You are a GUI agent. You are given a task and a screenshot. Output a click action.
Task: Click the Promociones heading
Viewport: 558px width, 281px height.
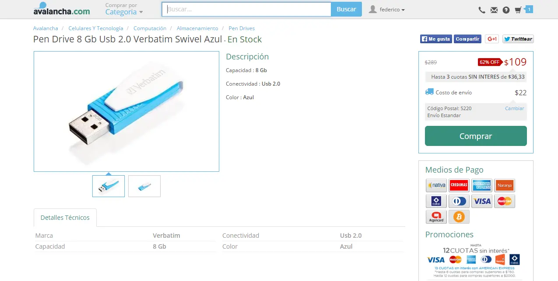(x=449, y=235)
